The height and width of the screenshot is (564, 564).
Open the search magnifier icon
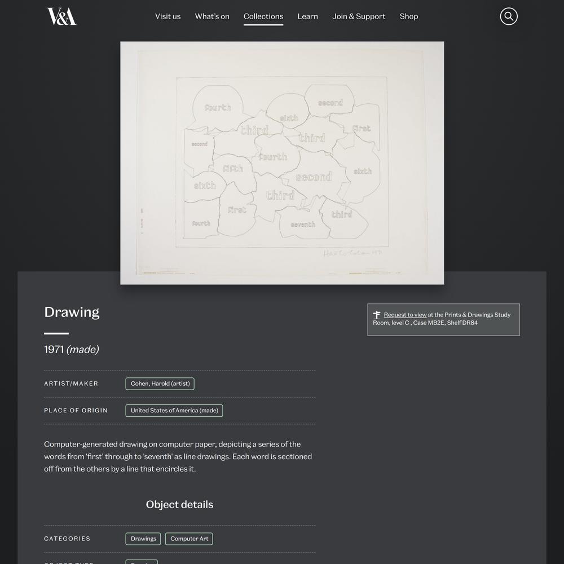[x=509, y=16]
